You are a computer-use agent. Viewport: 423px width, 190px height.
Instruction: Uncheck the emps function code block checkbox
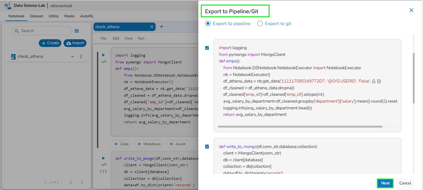point(207,48)
